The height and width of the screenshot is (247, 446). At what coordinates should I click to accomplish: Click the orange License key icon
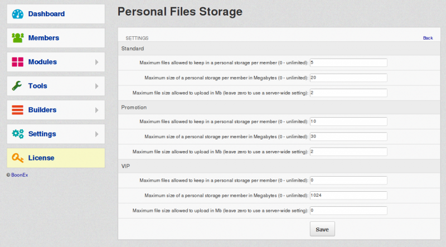pos(18,158)
